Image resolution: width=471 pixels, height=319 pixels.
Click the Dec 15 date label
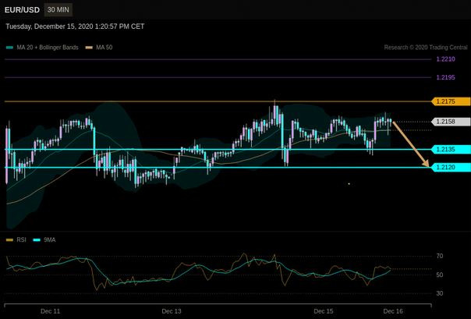click(x=323, y=311)
